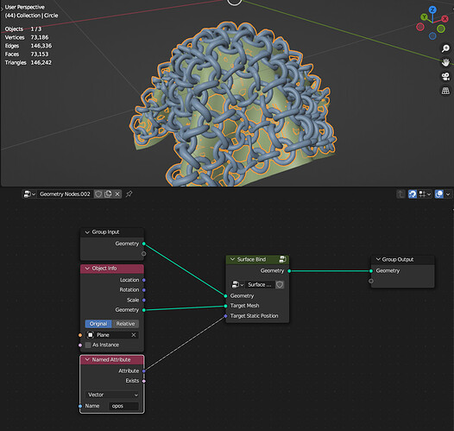Screen dimensions: 454x431
Task: Toggle node editor overlays icon
Action: point(439,194)
